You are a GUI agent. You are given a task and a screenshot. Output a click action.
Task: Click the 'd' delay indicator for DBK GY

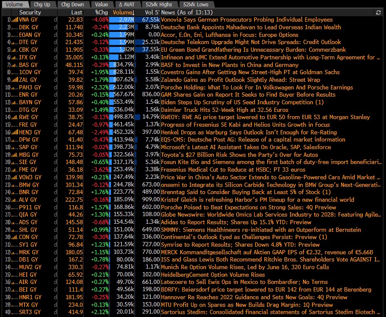coord(55,27)
